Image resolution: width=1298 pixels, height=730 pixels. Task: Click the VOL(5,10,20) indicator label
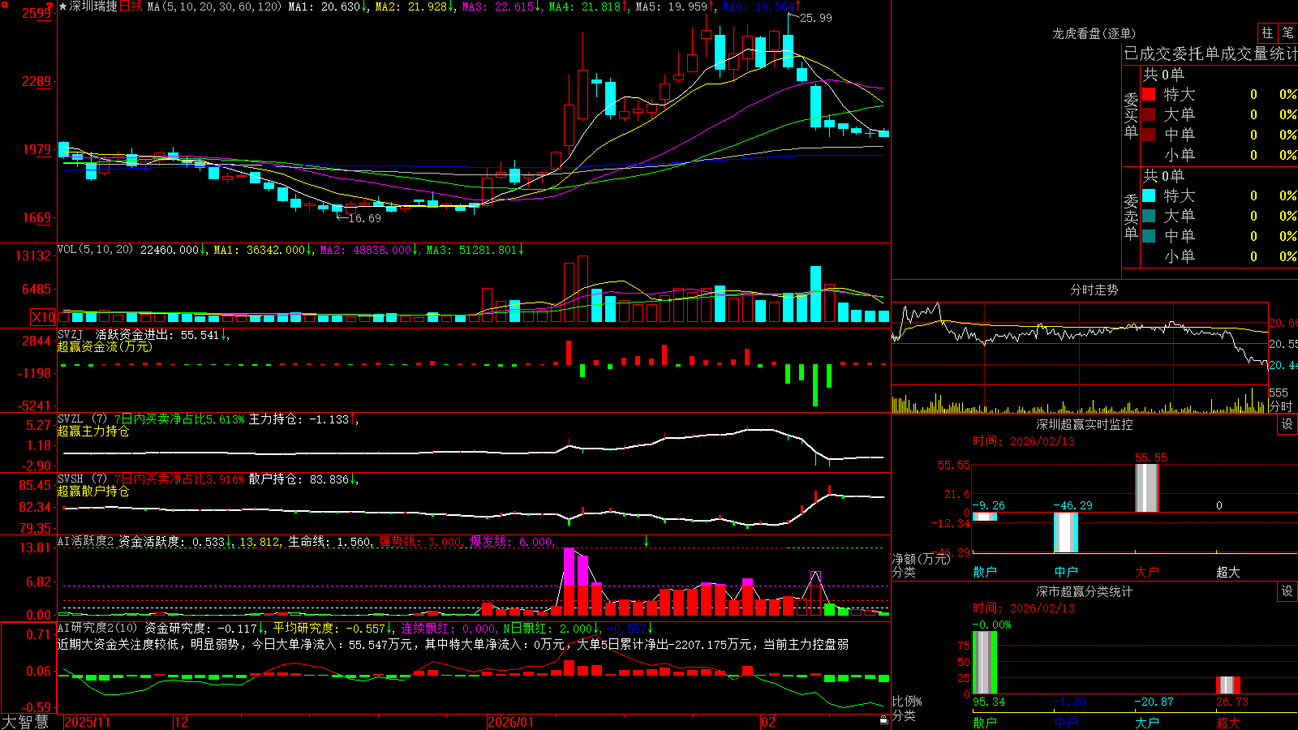(x=95, y=250)
